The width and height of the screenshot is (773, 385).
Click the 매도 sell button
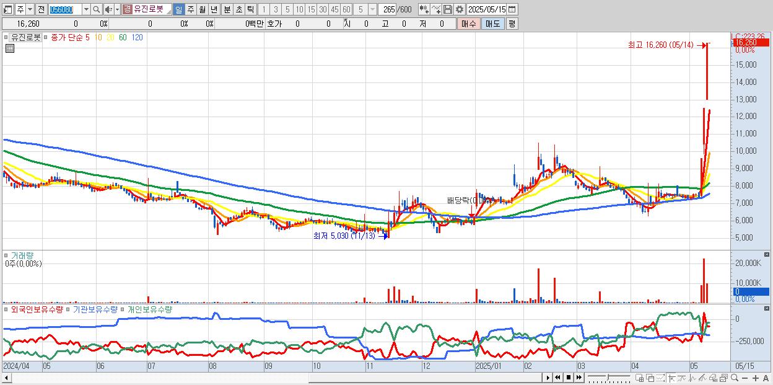tap(492, 24)
